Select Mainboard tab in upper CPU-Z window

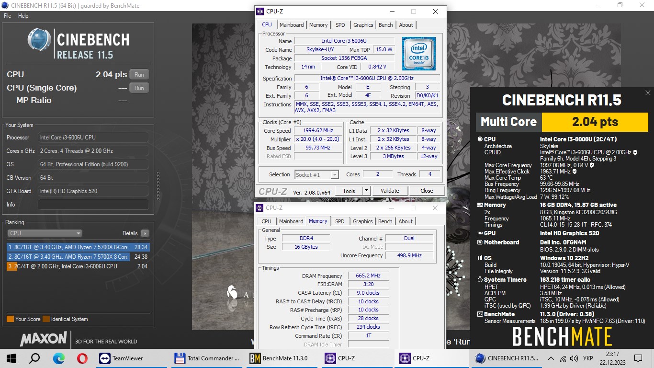click(292, 25)
